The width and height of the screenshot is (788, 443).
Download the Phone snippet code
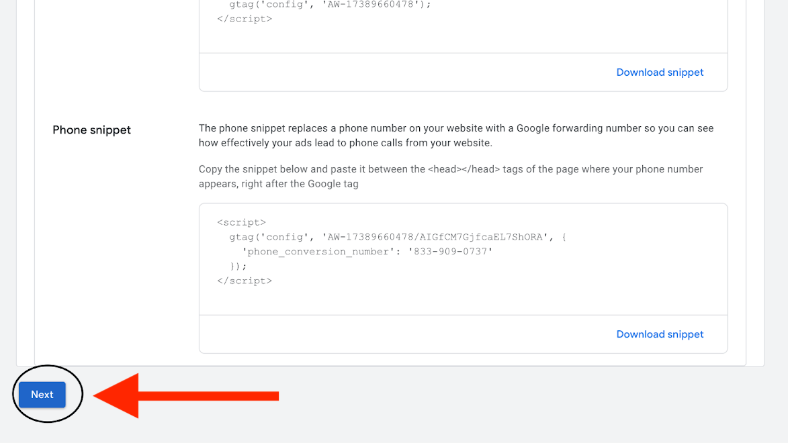660,334
